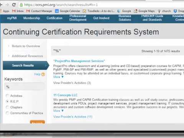The width and height of the screenshot is (184, 138).
Task: Select the Chapters radio button
Action: [7, 107]
